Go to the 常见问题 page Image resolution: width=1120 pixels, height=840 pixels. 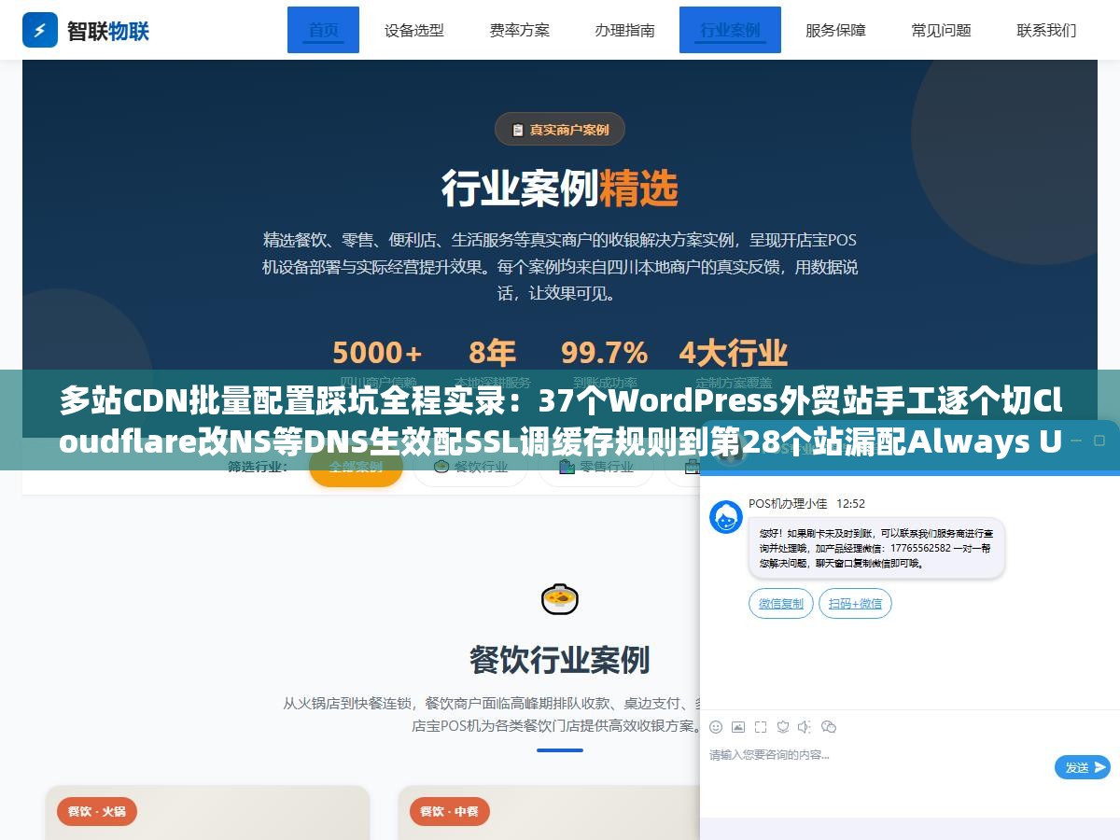pyautogui.click(x=941, y=30)
